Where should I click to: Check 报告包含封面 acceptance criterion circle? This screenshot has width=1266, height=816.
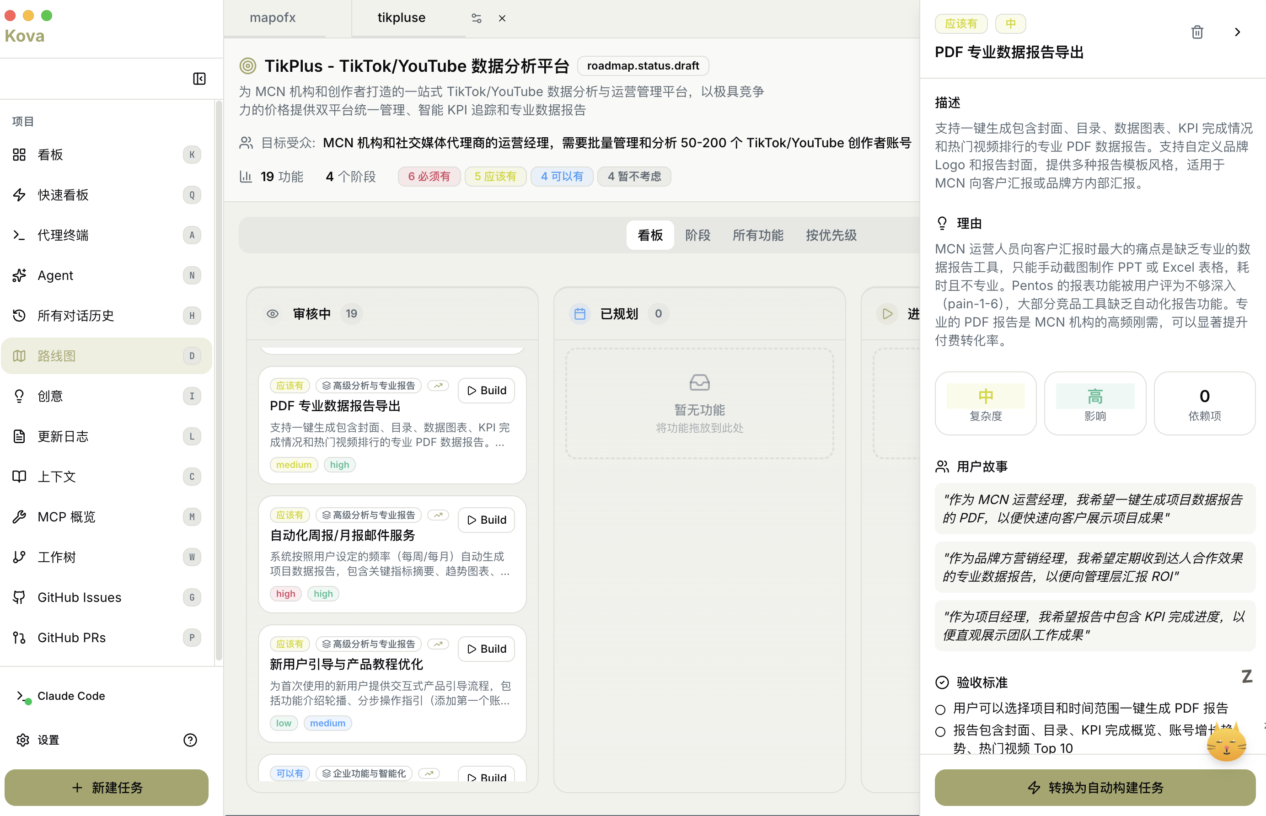(x=940, y=732)
